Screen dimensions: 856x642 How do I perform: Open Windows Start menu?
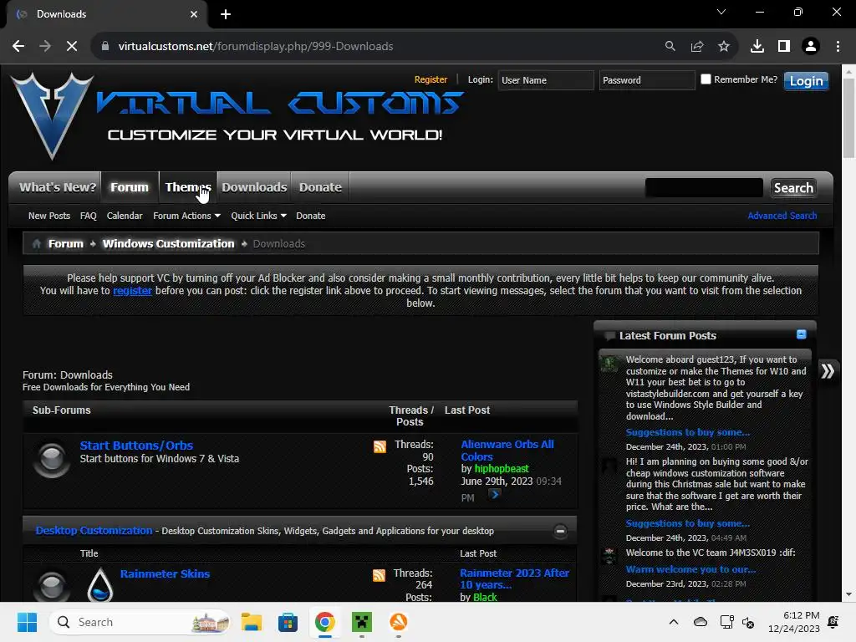coord(27,622)
